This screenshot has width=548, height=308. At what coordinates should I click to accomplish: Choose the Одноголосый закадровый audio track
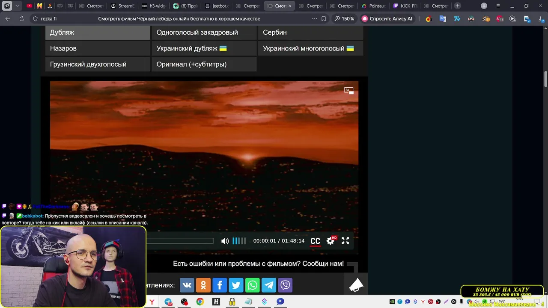(x=204, y=33)
